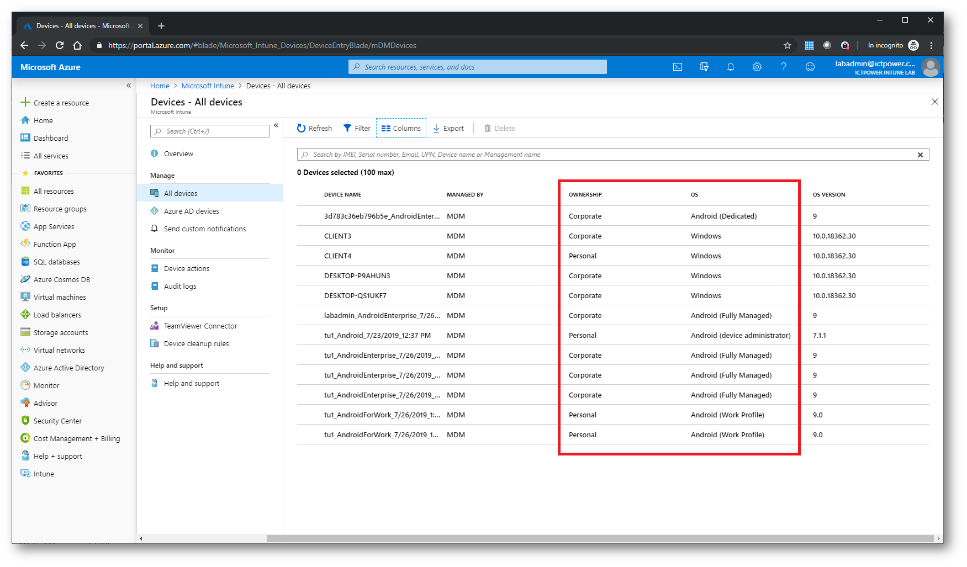Open Help + support in the sidebar
This screenshot has width=967, height=567.
click(x=51, y=456)
